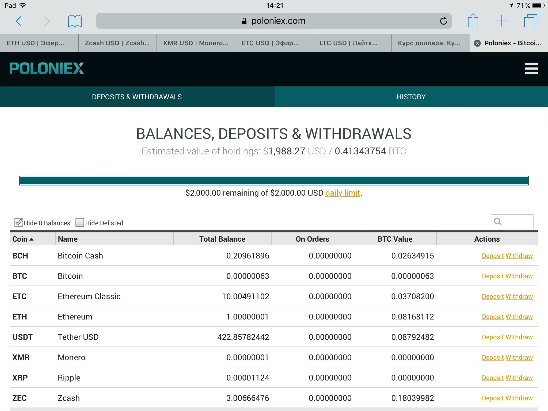Screen dimensions: 548x411
Task: Click the daily limit progress bar
Action: pyautogui.click(x=274, y=181)
